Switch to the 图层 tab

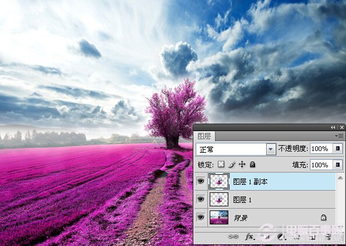(204, 136)
